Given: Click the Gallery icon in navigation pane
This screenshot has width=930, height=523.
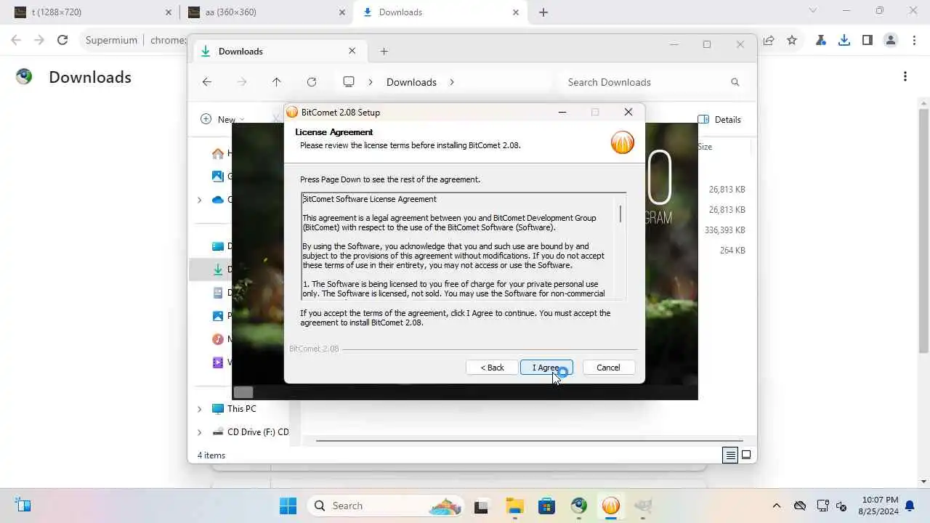Looking at the screenshot, I should pos(218,177).
